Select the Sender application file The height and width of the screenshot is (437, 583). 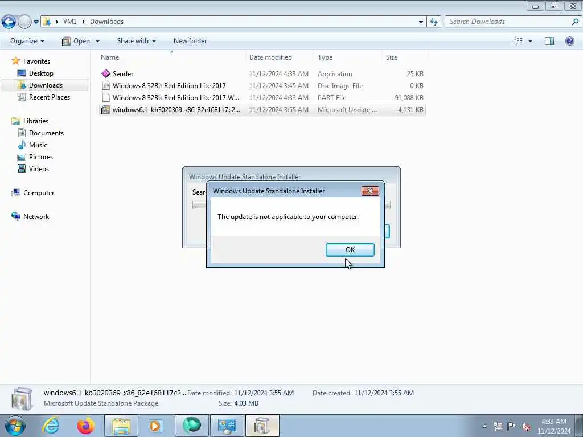[262, 73]
